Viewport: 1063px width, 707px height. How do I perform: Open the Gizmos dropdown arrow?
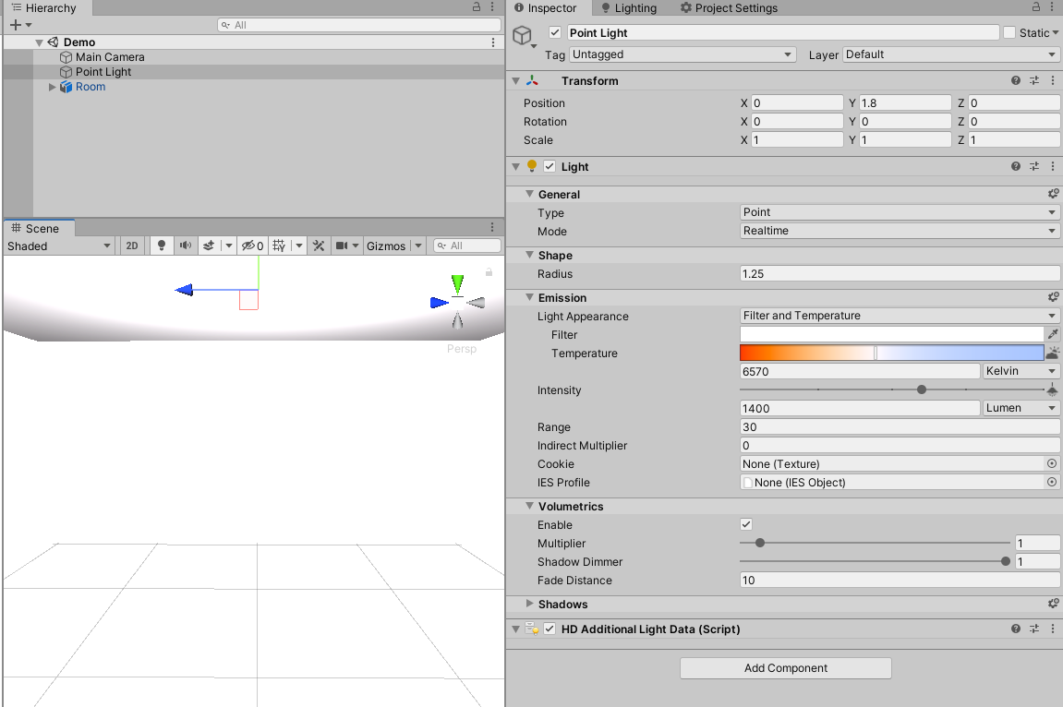click(418, 246)
